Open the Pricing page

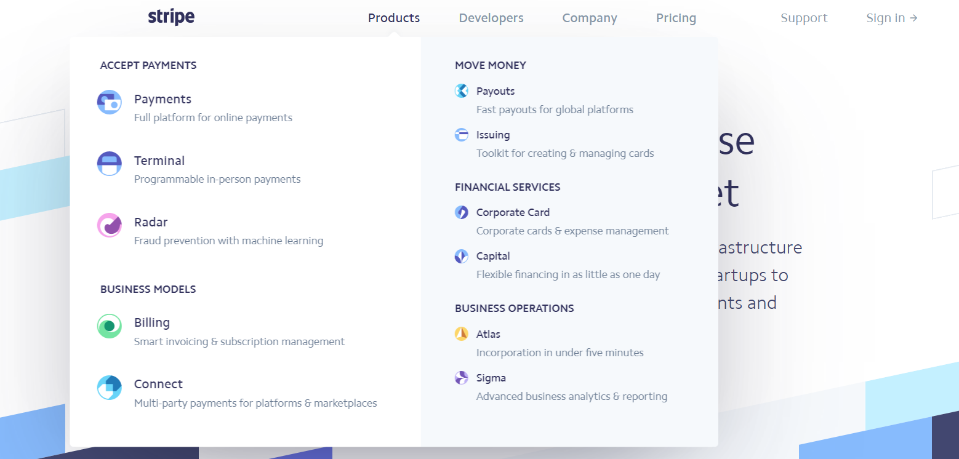tap(676, 18)
